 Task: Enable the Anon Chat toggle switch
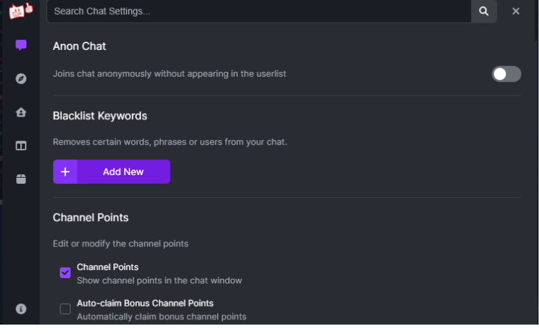(x=506, y=74)
